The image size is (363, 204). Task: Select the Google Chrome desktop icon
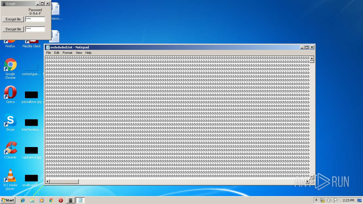point(10,69)
